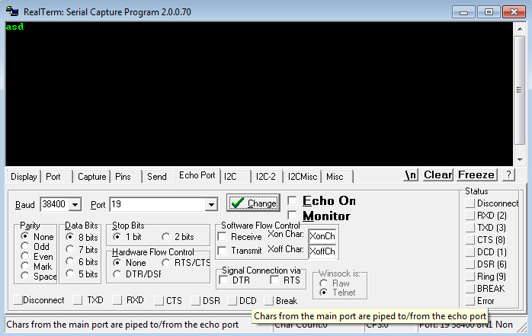The image size is (532, 336).
Task: Click bottom-row DCD indicator box
Action: pyautogui.click(x=232, y=301)
